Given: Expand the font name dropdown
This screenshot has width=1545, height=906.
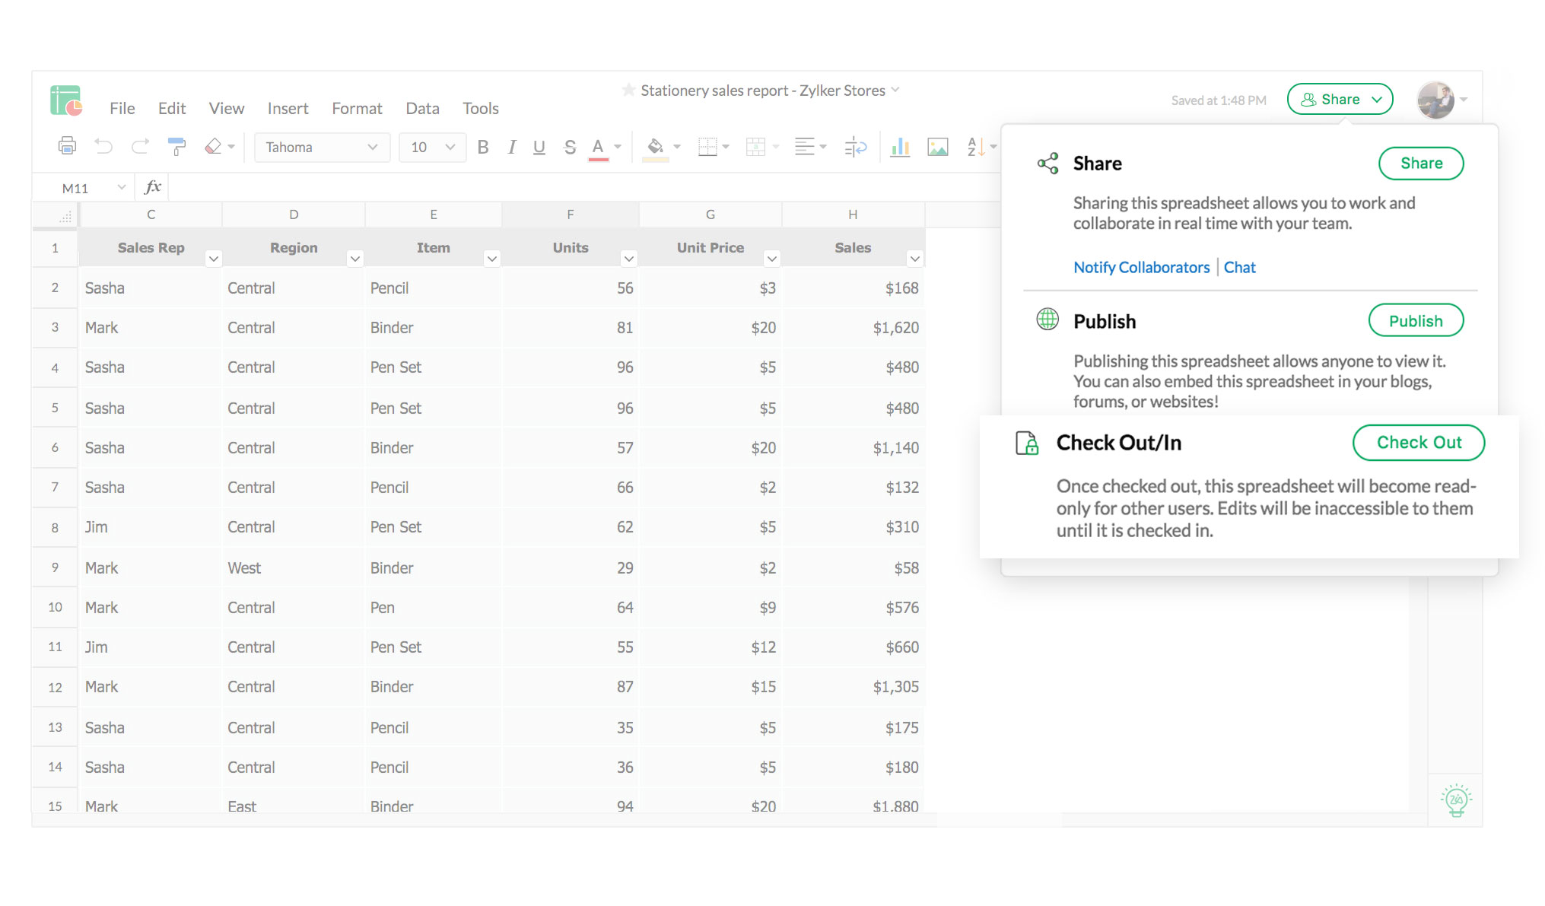Looking at the screenshot, I should [373, 145].
